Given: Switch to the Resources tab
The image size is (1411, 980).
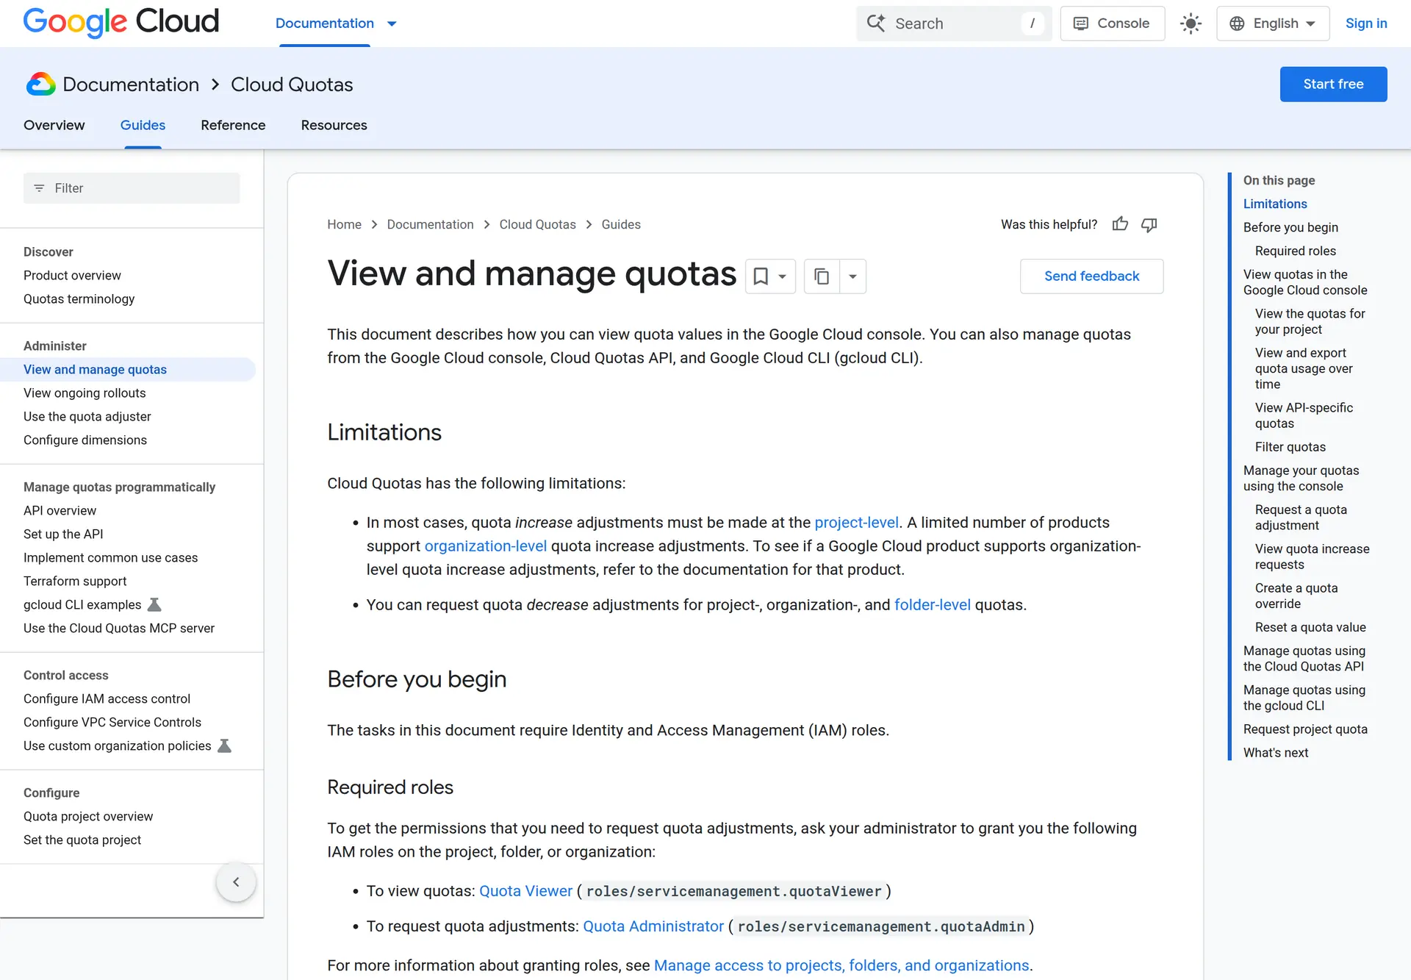Looking at the screenshot, I should pyautogui.click(x=334, y=125).
